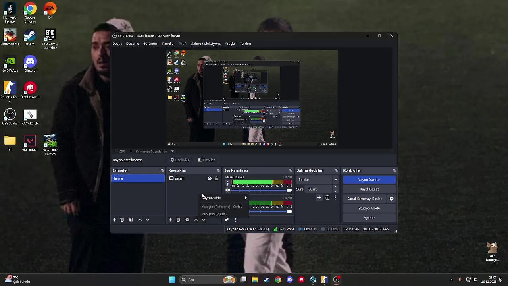Open the Düzenle menu
This screenshot has width=508, height=286.
(x=133, y=44)
